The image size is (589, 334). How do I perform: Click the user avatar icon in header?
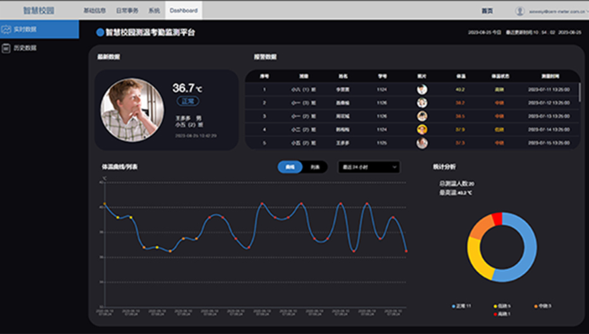click(x=520, y=11)
